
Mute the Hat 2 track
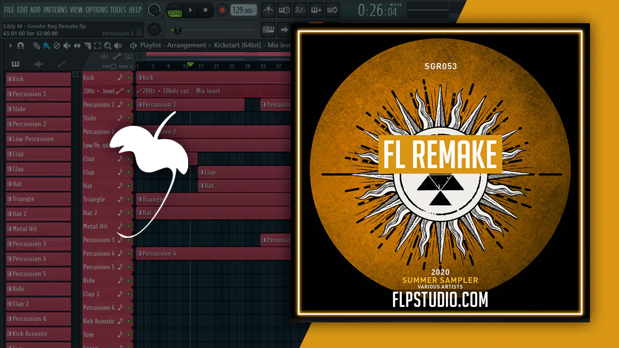129,213
